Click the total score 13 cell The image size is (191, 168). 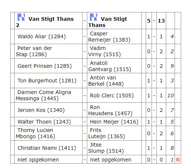pos(161,21)
